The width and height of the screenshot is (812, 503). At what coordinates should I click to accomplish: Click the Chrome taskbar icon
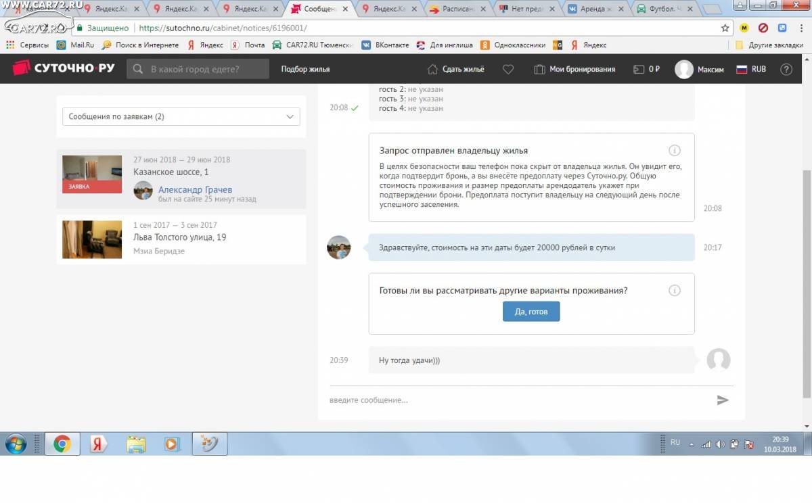coord(62,444)
